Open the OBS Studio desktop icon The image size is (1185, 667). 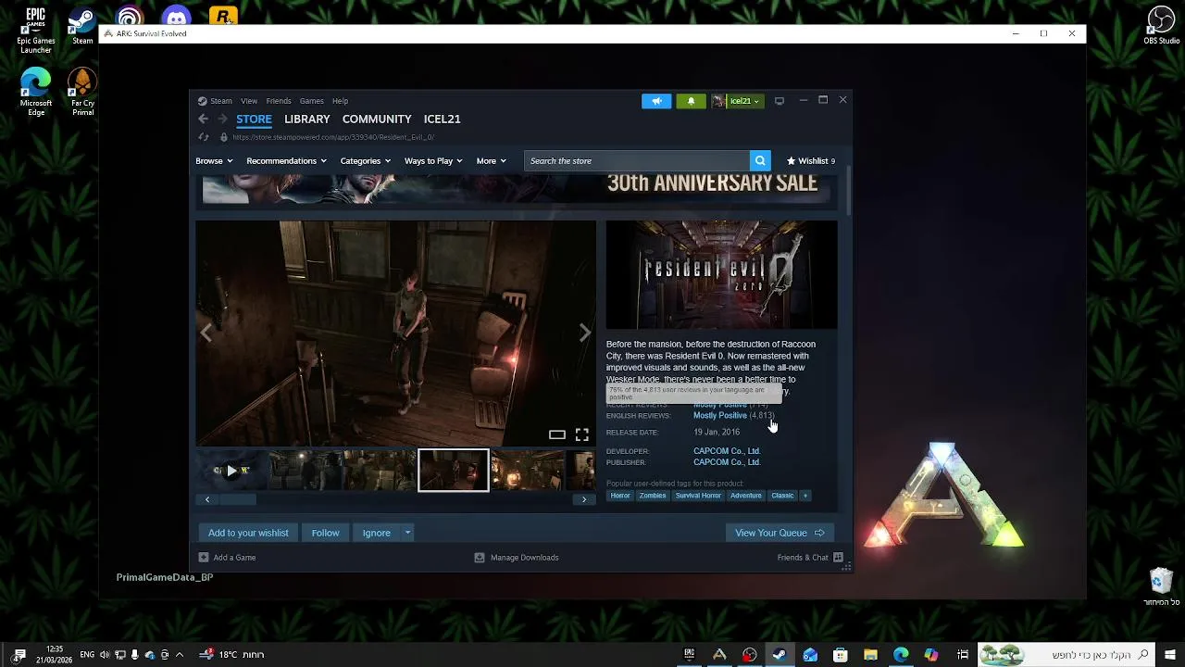tap(1161, 26)
